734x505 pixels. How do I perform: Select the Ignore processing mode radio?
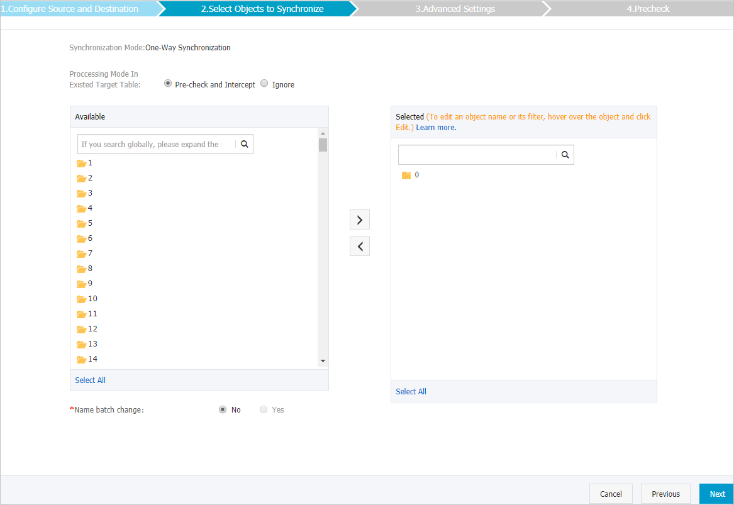[x=264, y=83]
